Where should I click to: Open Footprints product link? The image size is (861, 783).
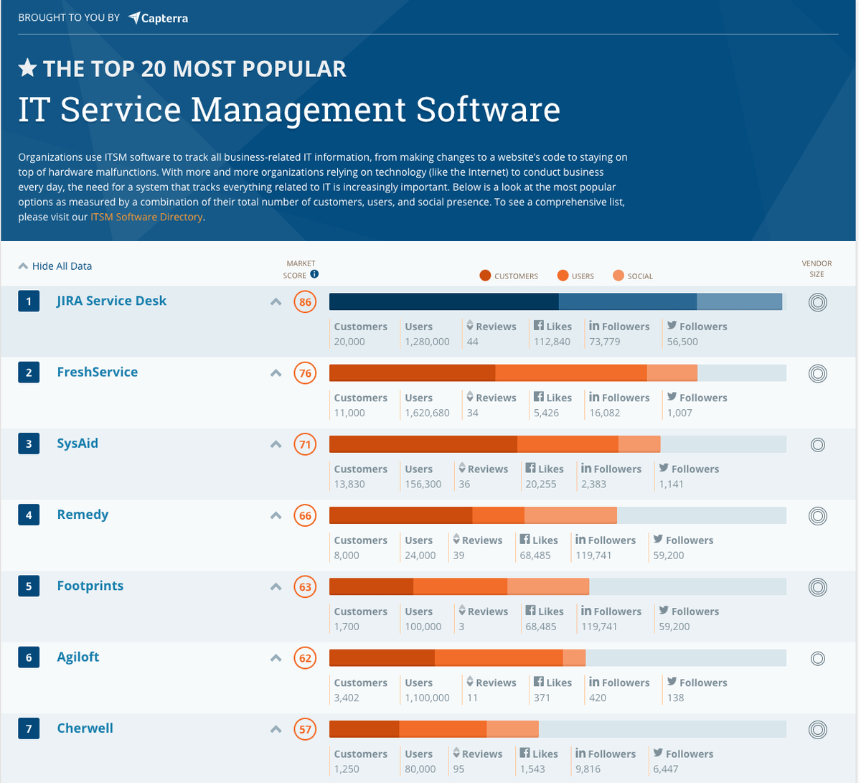(x=90, y=586)
